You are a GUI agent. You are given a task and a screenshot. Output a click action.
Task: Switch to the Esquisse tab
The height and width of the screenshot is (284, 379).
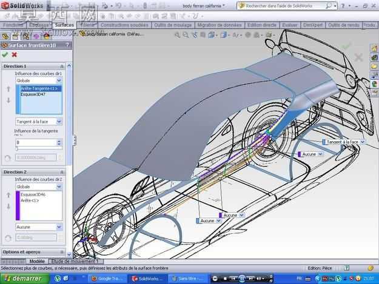pyautogui.click(x=39, y=25)
